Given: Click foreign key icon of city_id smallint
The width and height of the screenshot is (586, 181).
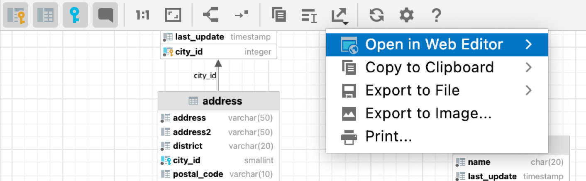Looking at the screenshot, I should coord(166,160).
